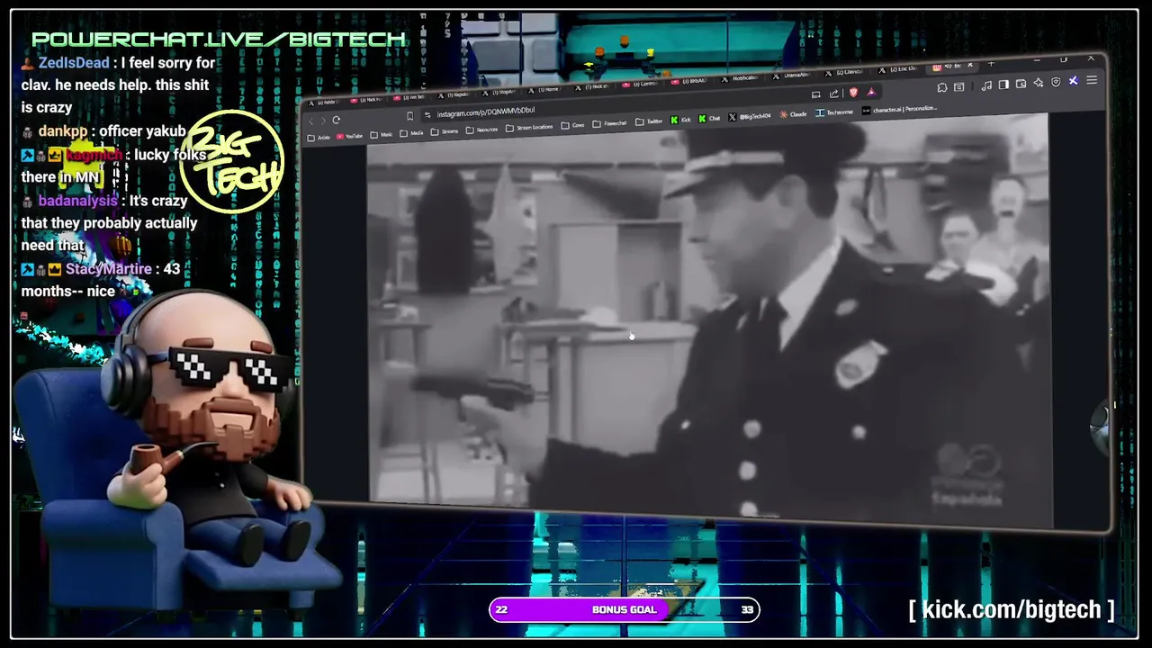The image size is (1152, 648).
Task: Open the Brave Wallet icon
Action: (x=1021, y=84)
